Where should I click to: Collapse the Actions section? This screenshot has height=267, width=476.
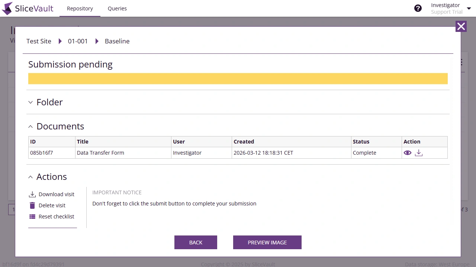30,177
